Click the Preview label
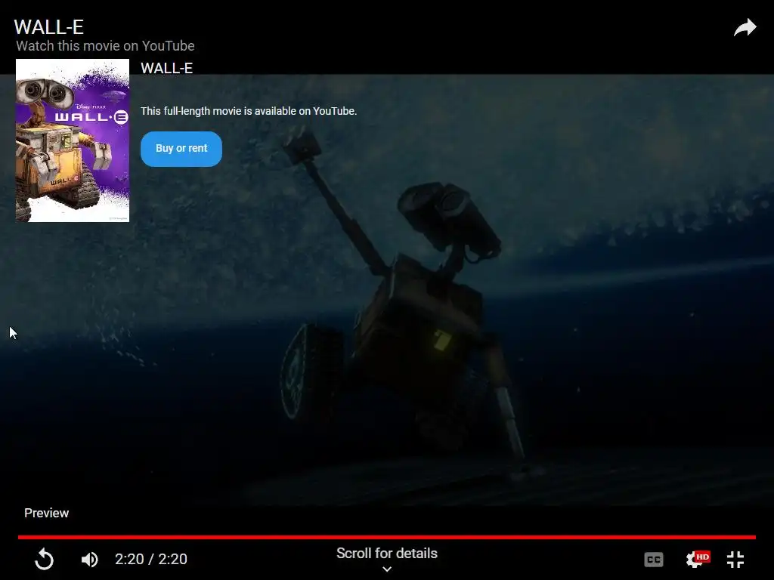The image size is (774, 580). point(46,513)
